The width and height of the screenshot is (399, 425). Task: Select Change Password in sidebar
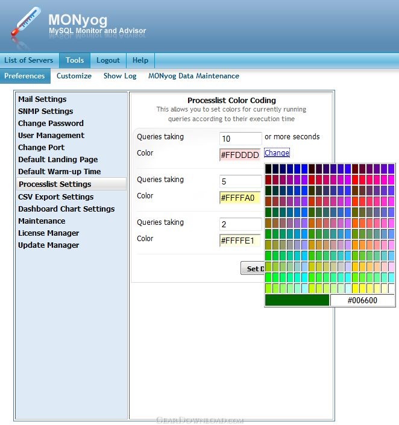(x=51, y=124)
